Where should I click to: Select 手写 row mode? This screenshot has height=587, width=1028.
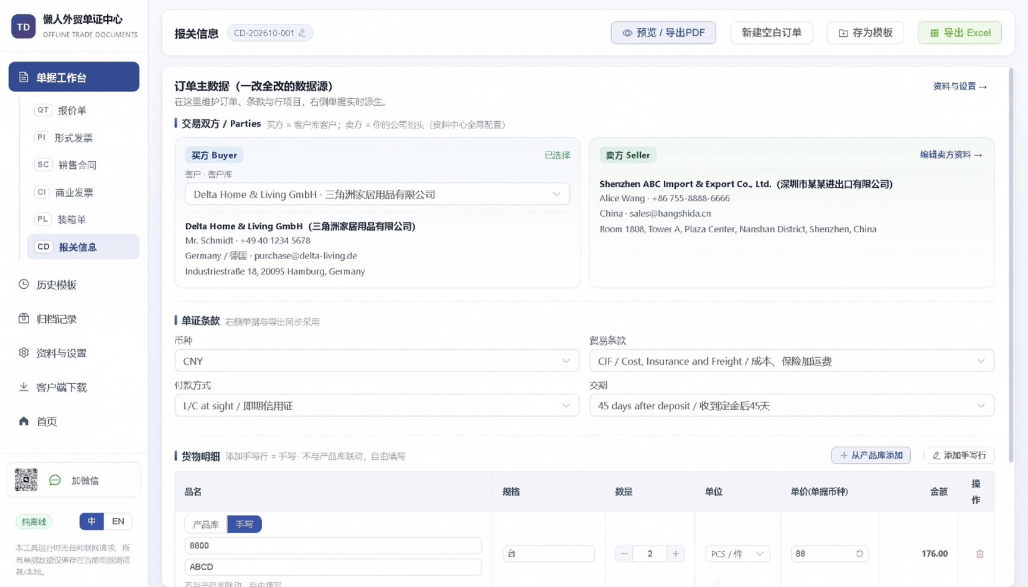[245, 524]
